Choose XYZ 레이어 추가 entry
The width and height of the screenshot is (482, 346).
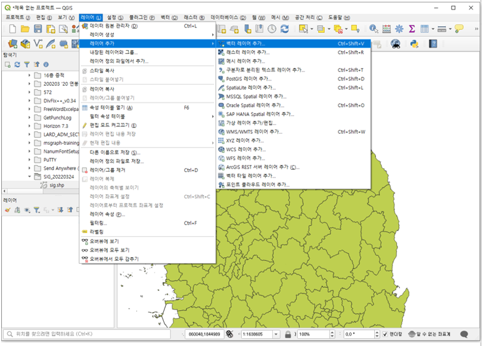click(x=294, y=141)
